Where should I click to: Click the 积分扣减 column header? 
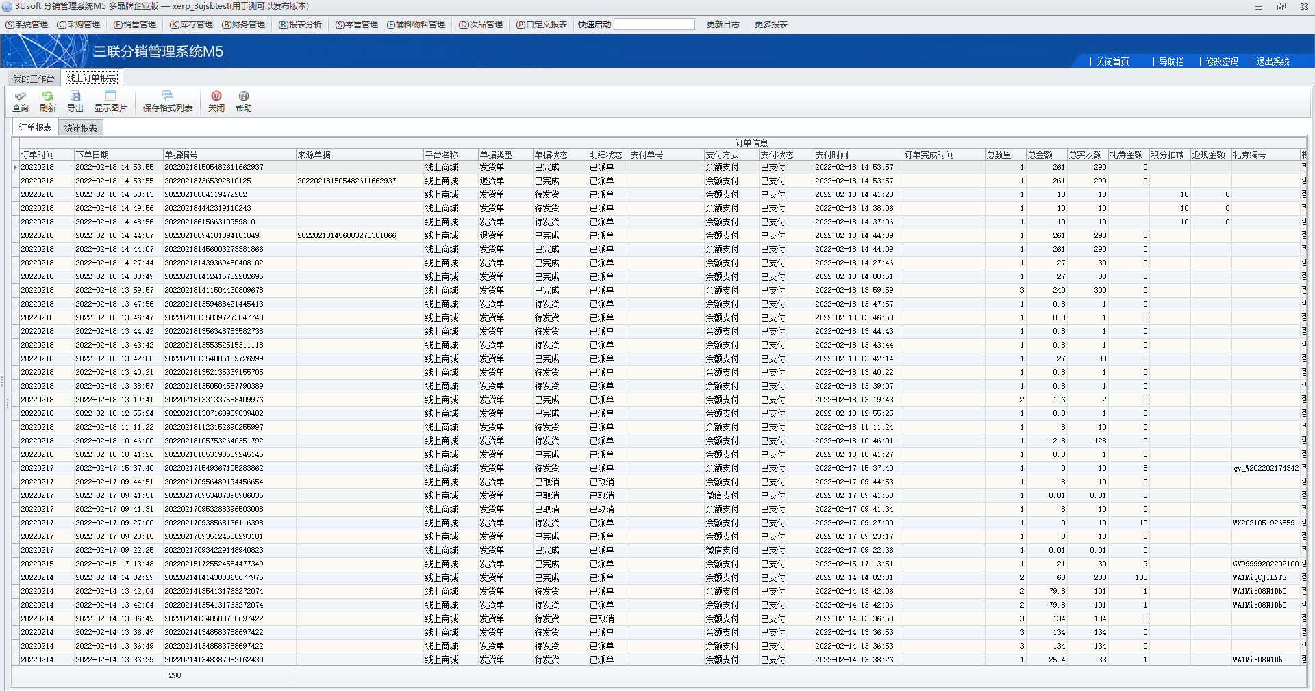[x=1169, y=155]
